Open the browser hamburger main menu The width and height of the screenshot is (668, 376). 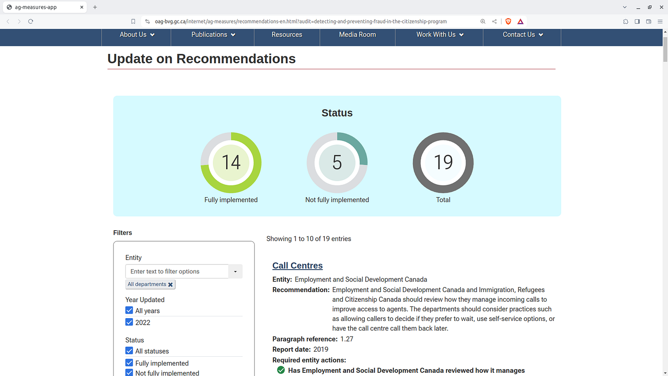pos(660,22)
